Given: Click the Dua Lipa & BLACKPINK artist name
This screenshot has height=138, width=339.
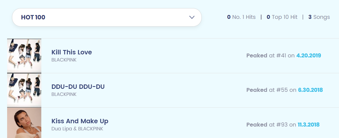Looking at the screenshot, I should (x=77, y=129).
